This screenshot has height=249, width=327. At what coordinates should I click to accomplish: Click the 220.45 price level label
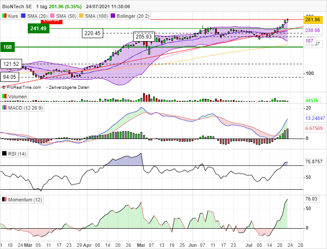point(92,33)
